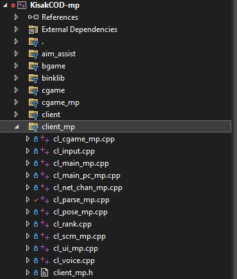The width and height of the screenshot is (237, 279).
Task: Open cl_net_chan_mp.cpp
Action: pos(88,188)
